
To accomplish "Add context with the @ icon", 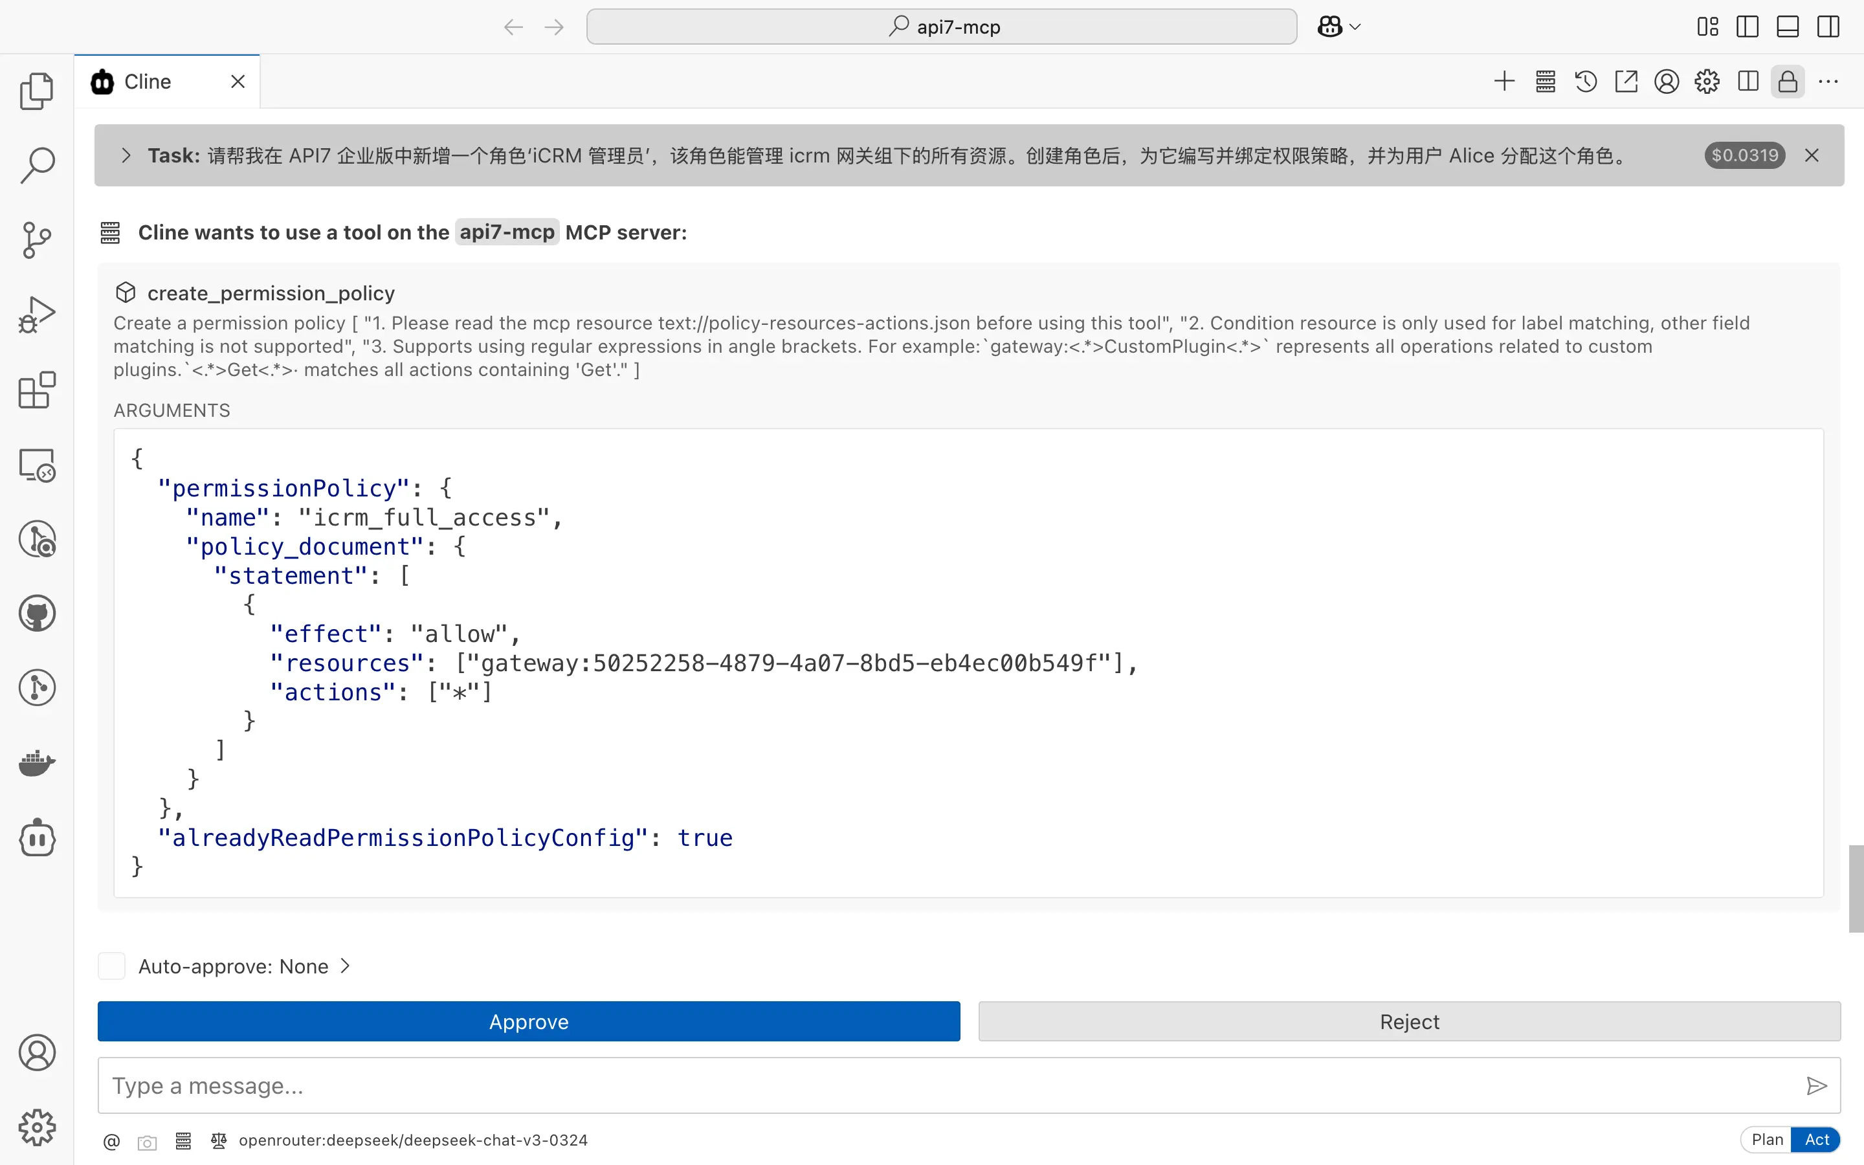I will pyautogui.click(x=112, y=1141).
